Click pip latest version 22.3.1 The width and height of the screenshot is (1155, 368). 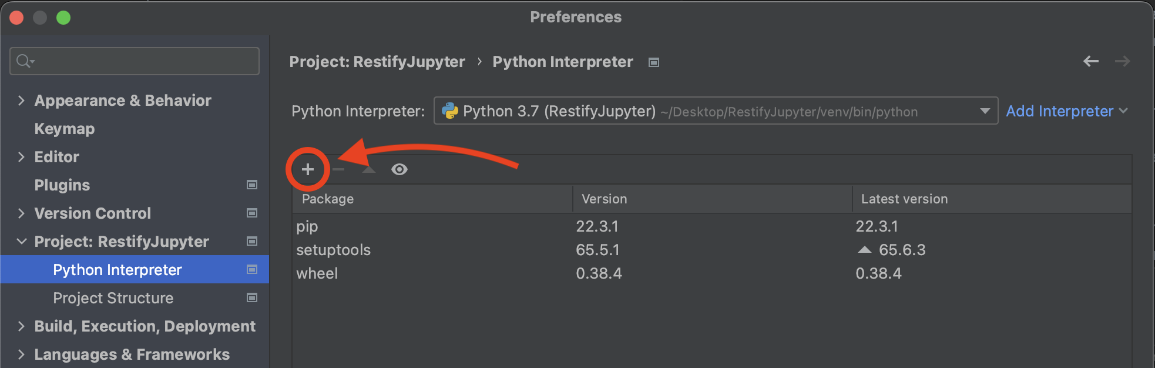tap(877, 226)
